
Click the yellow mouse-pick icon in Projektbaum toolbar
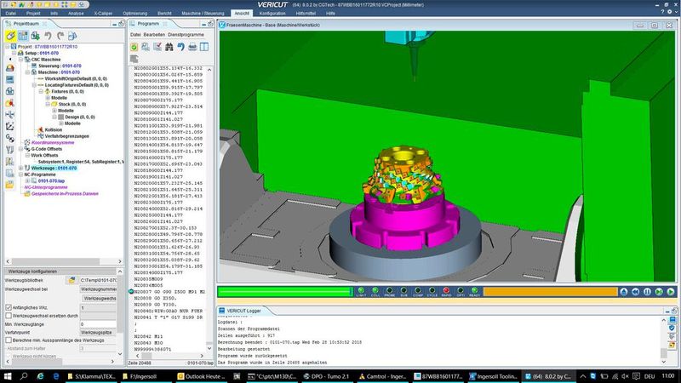tap(11, 36)
